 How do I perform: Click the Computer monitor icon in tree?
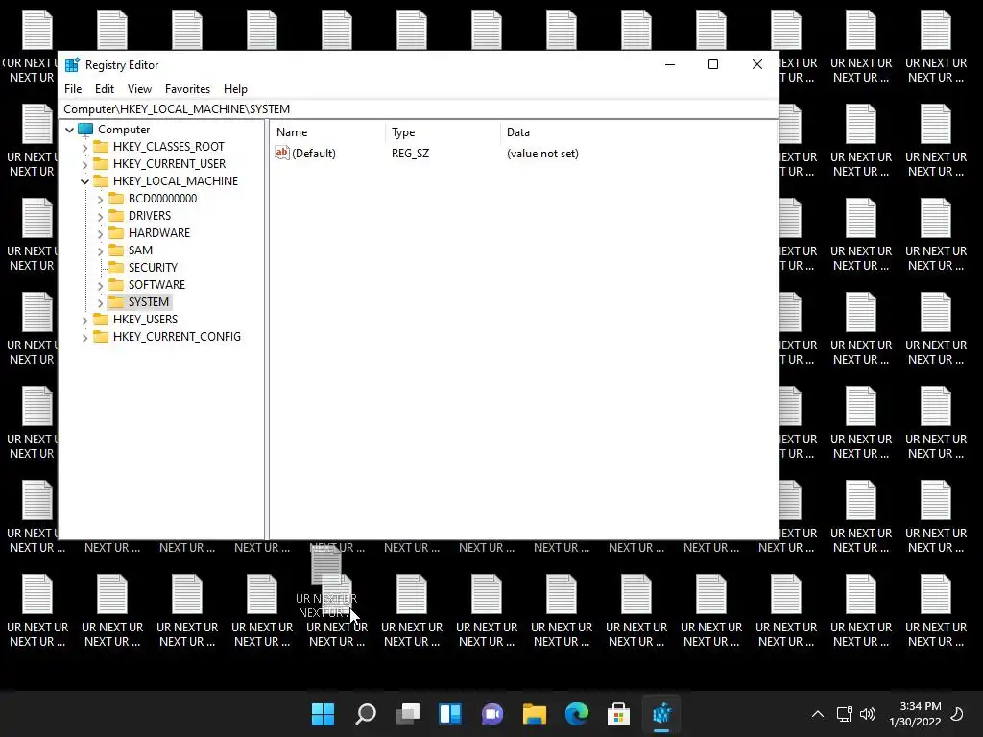click(x=85, y=130)
